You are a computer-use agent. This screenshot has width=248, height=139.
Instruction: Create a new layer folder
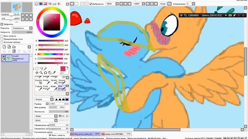pos(14,47)
